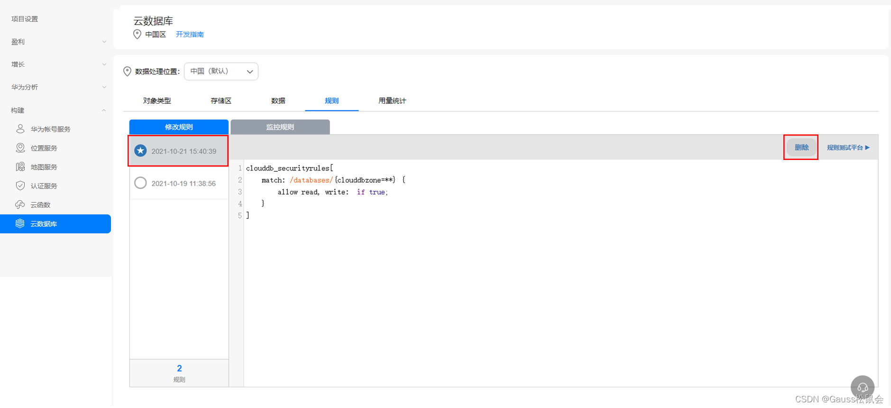This screenshot has height=408, width=891.
Task: Click the 中国区 region label
Action: coord(156,35)
